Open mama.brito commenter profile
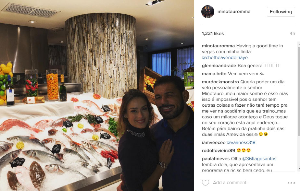The image size is (300, 191). (x=214, y=74)
